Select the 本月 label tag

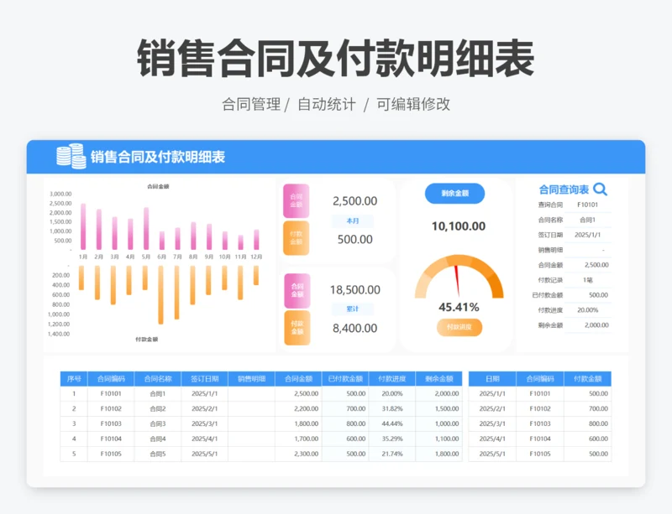click(x=353, y=221)
